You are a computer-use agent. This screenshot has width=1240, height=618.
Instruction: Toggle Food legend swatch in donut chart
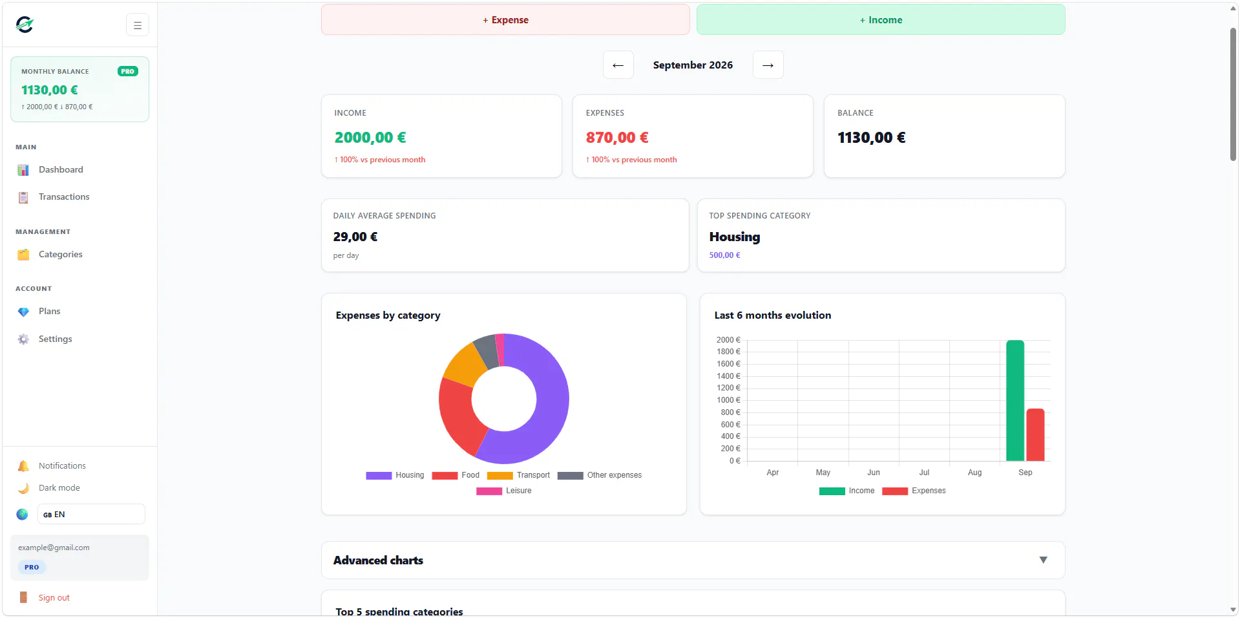445,476
